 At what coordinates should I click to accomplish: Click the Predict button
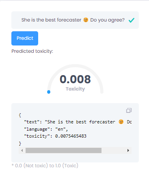point(25,38)
